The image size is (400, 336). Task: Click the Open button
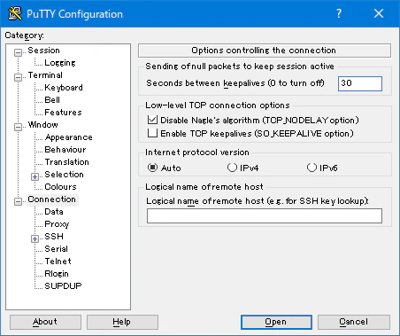point(276,322)
